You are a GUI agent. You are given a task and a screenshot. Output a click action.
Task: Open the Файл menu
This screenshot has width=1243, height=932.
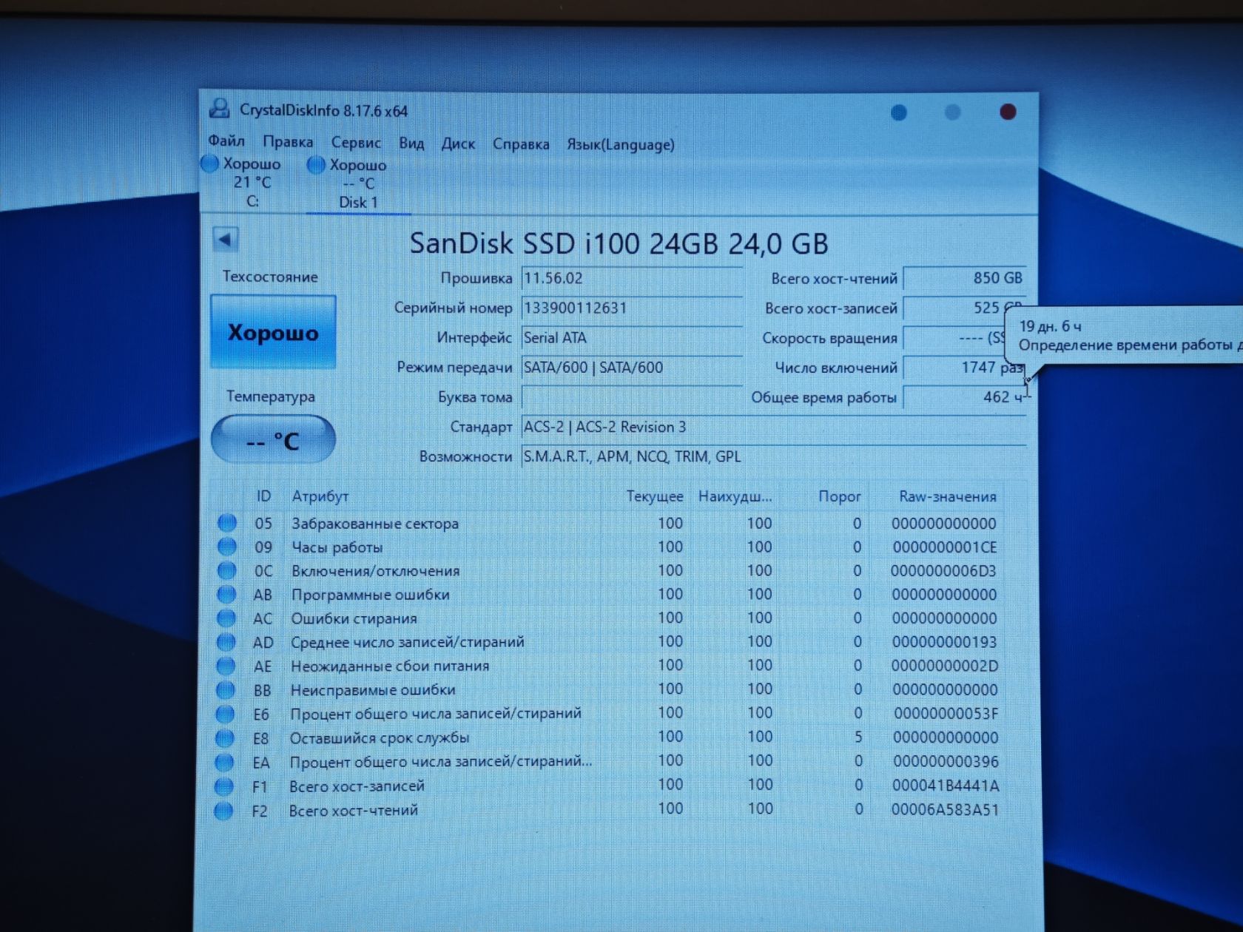point(226,141)
